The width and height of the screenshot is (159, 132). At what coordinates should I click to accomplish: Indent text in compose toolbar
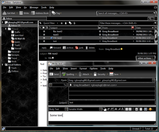click(137, 109)
